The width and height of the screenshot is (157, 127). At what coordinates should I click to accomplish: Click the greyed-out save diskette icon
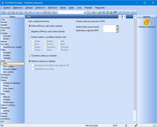[x=45, y=13]
